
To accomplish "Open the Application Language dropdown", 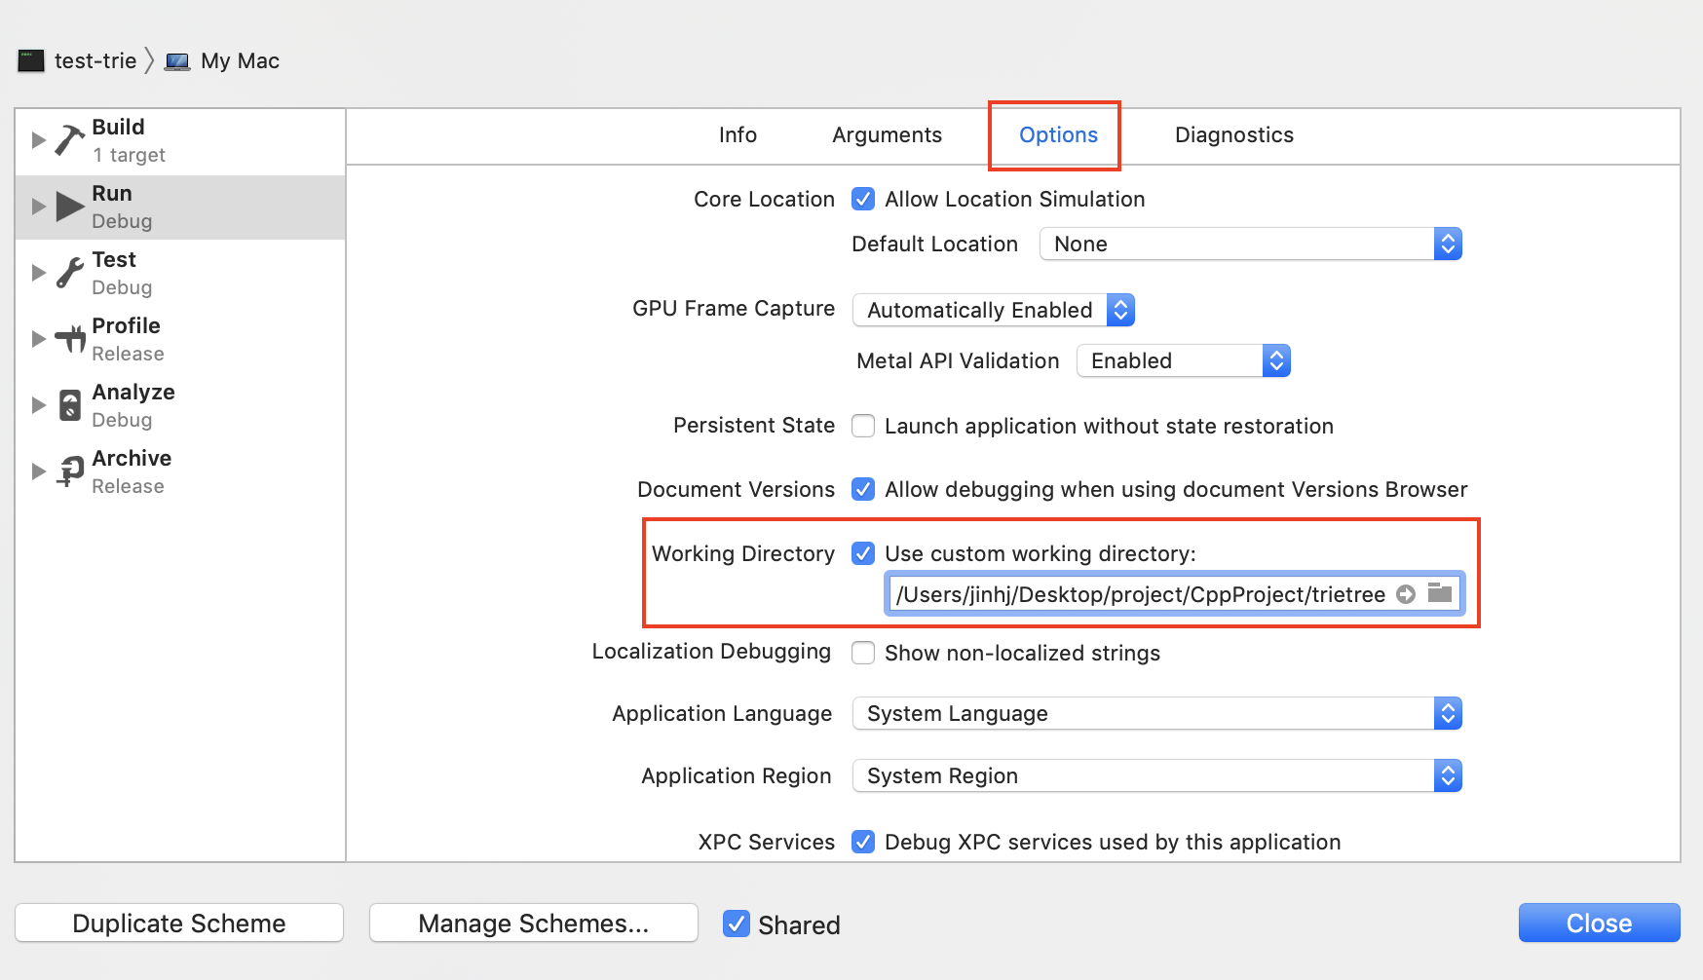I will click(1156, 714).
